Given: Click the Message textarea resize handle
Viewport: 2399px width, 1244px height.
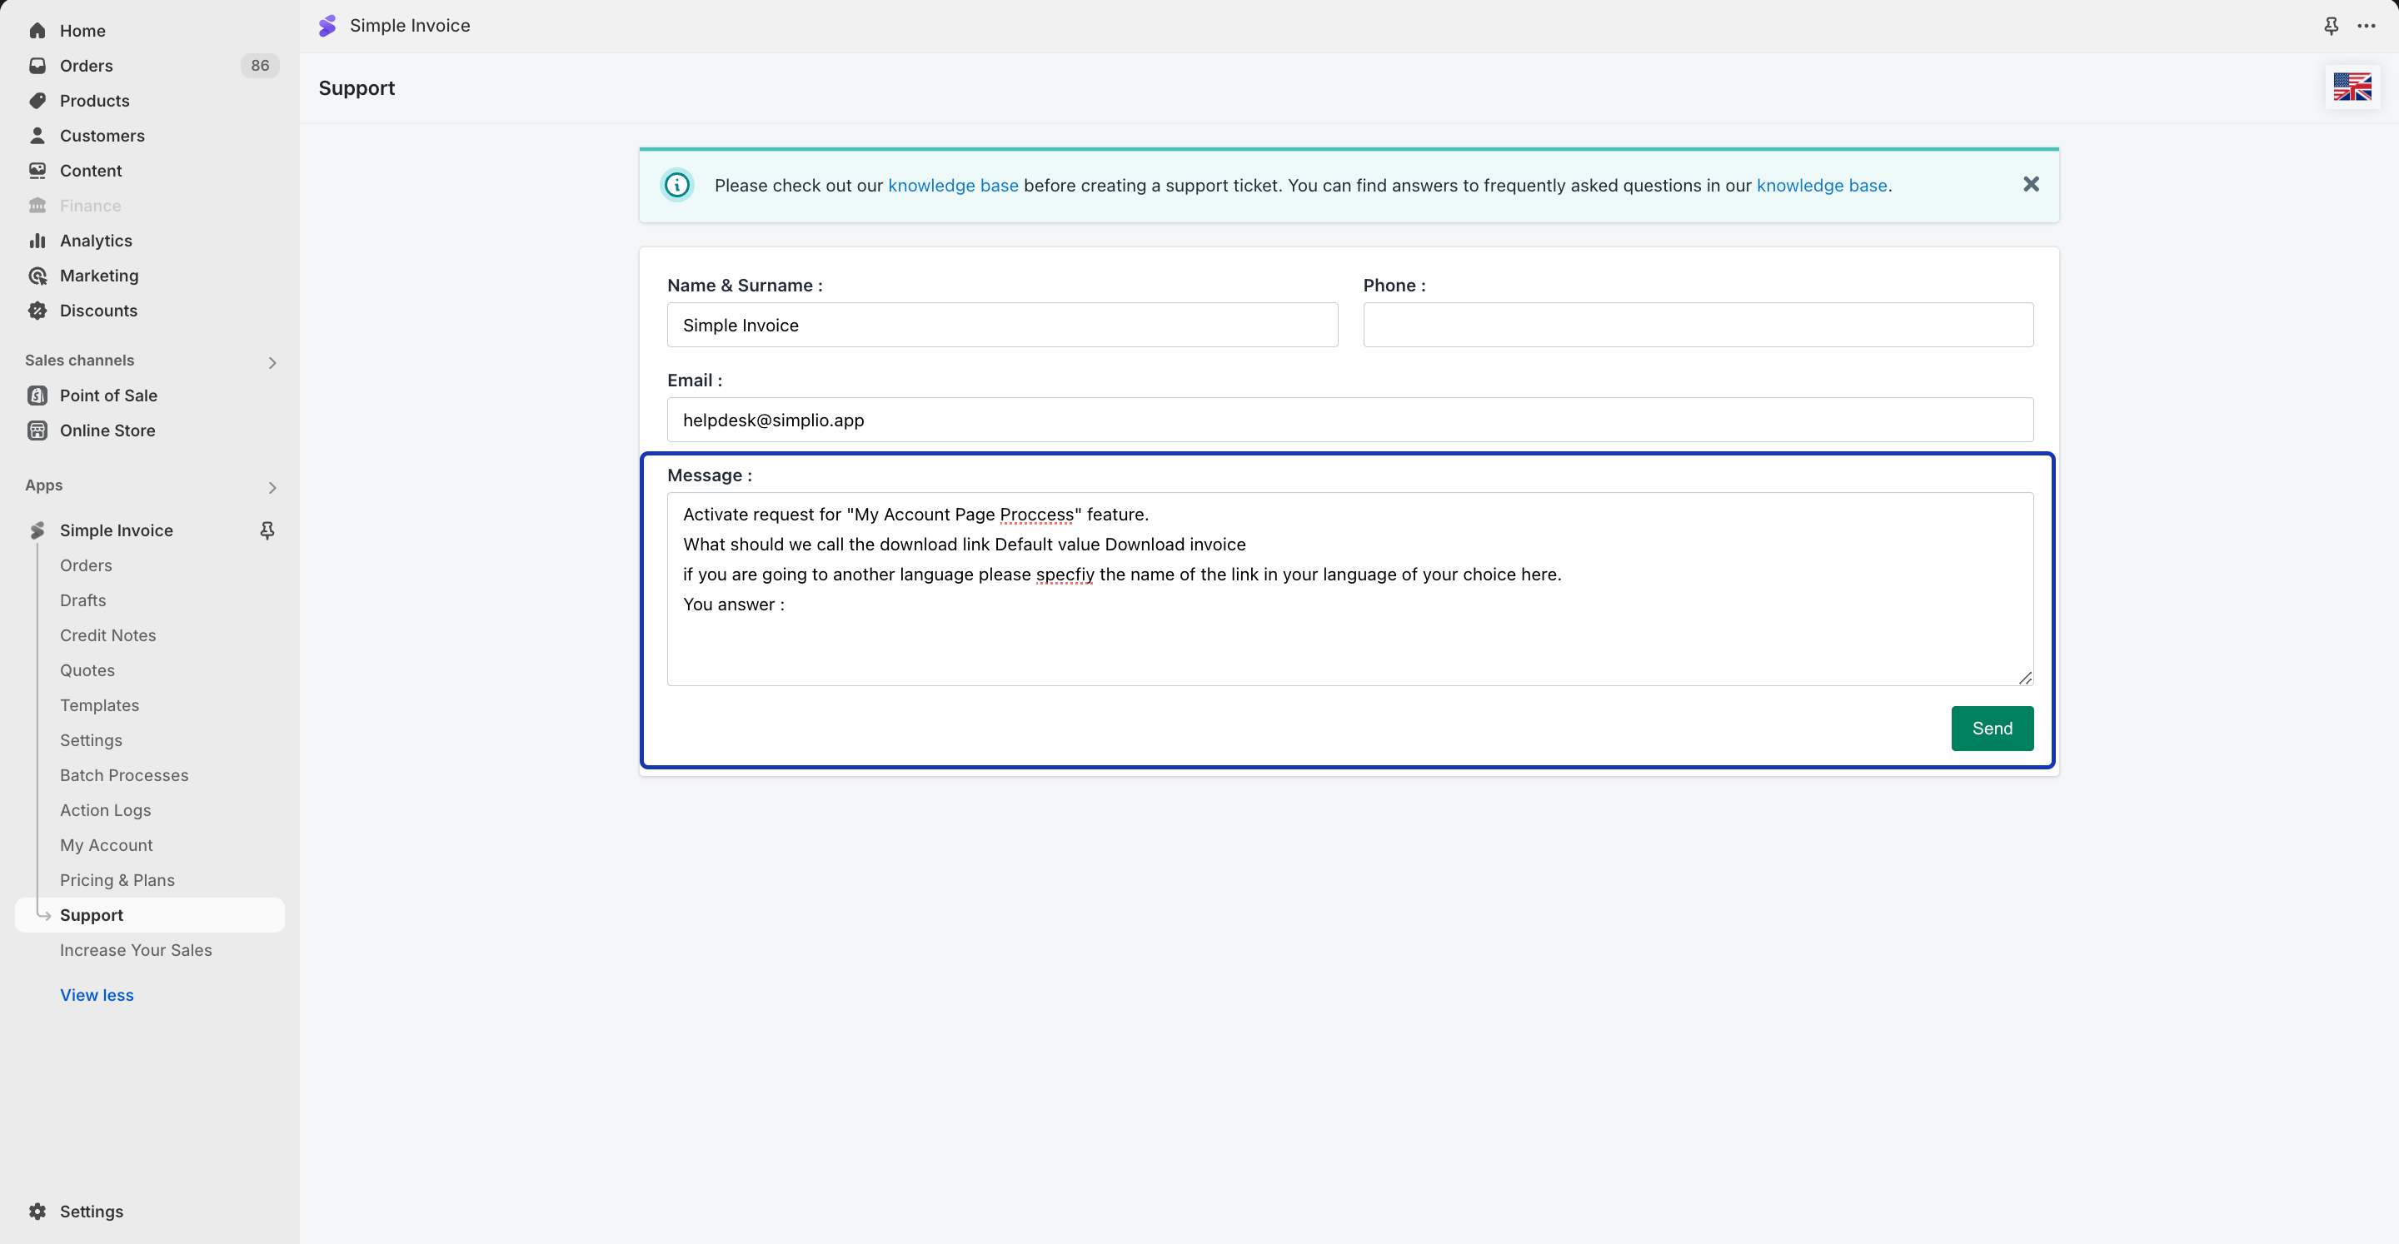Looking at the screenshot, I should coord(2025,678).
